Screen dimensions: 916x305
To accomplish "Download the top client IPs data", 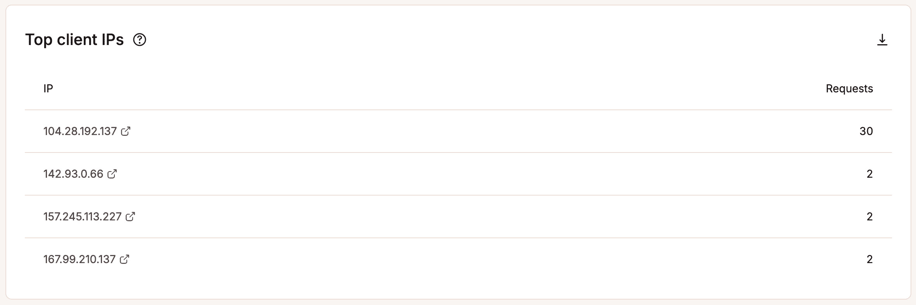I will click(x=882, y=40).
